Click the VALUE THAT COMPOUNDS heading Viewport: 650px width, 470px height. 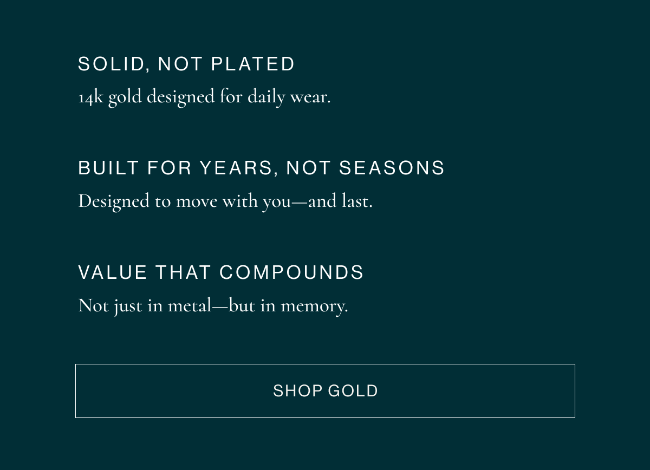221,272
